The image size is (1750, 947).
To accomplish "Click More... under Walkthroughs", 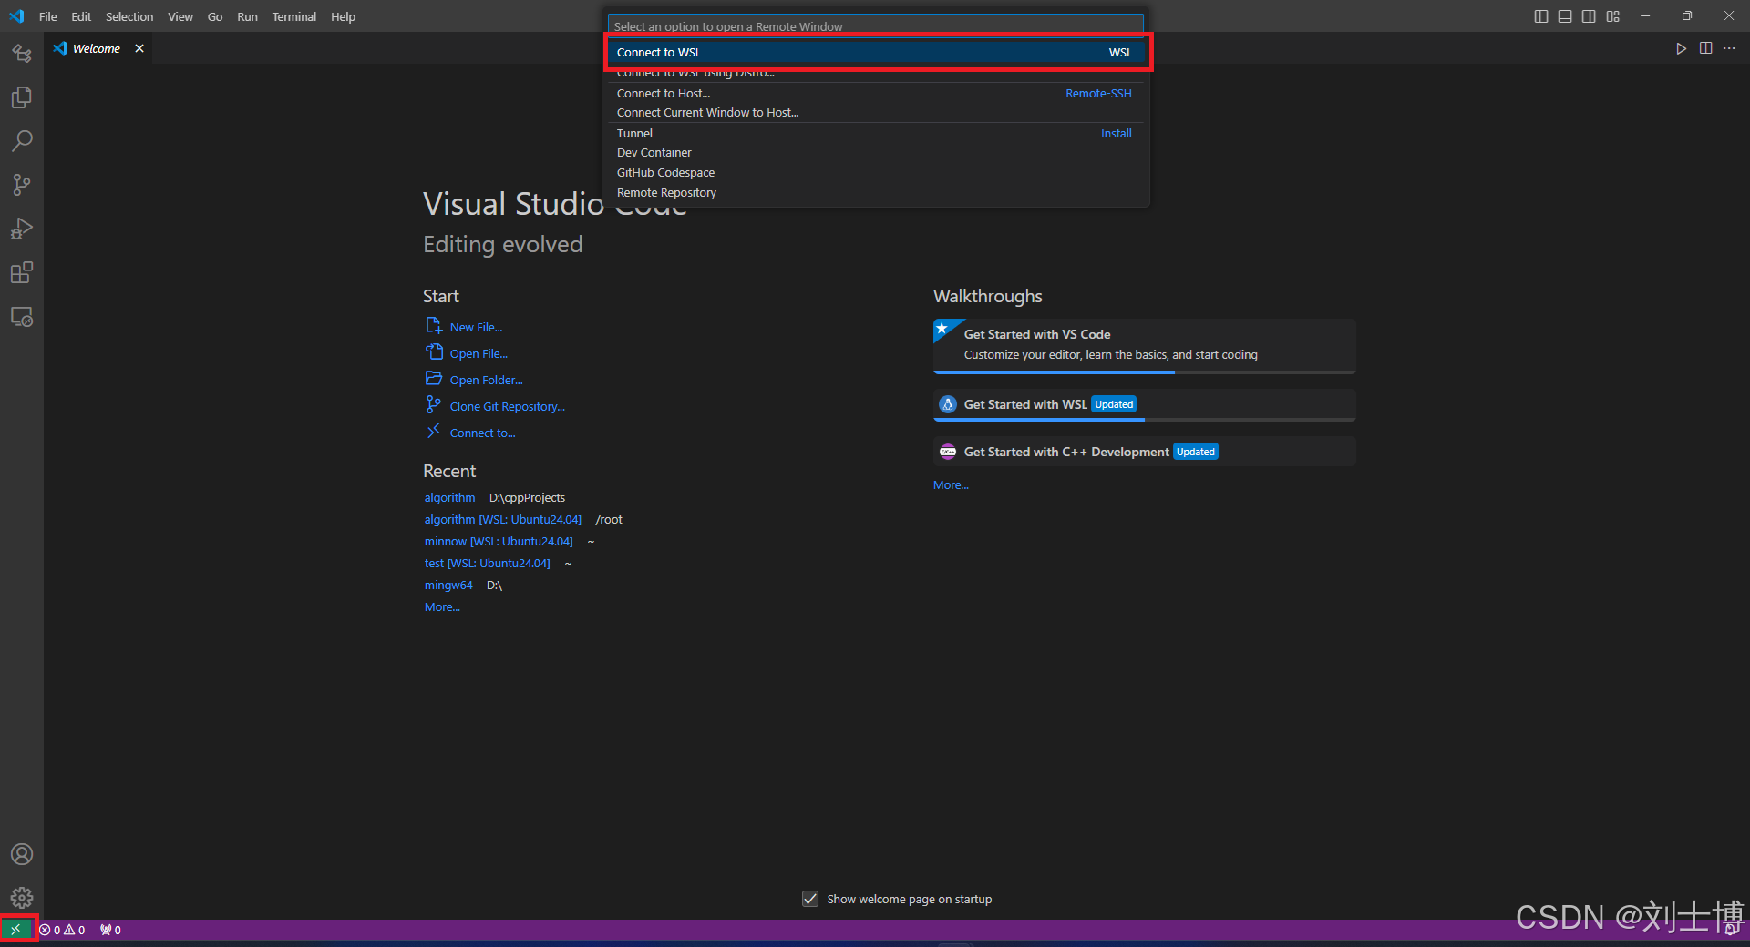I will point(951,484).
